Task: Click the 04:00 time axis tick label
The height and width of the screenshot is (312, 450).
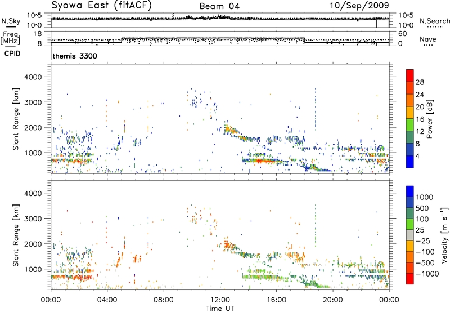Action: pyautogui.click(x=107, y=300)
